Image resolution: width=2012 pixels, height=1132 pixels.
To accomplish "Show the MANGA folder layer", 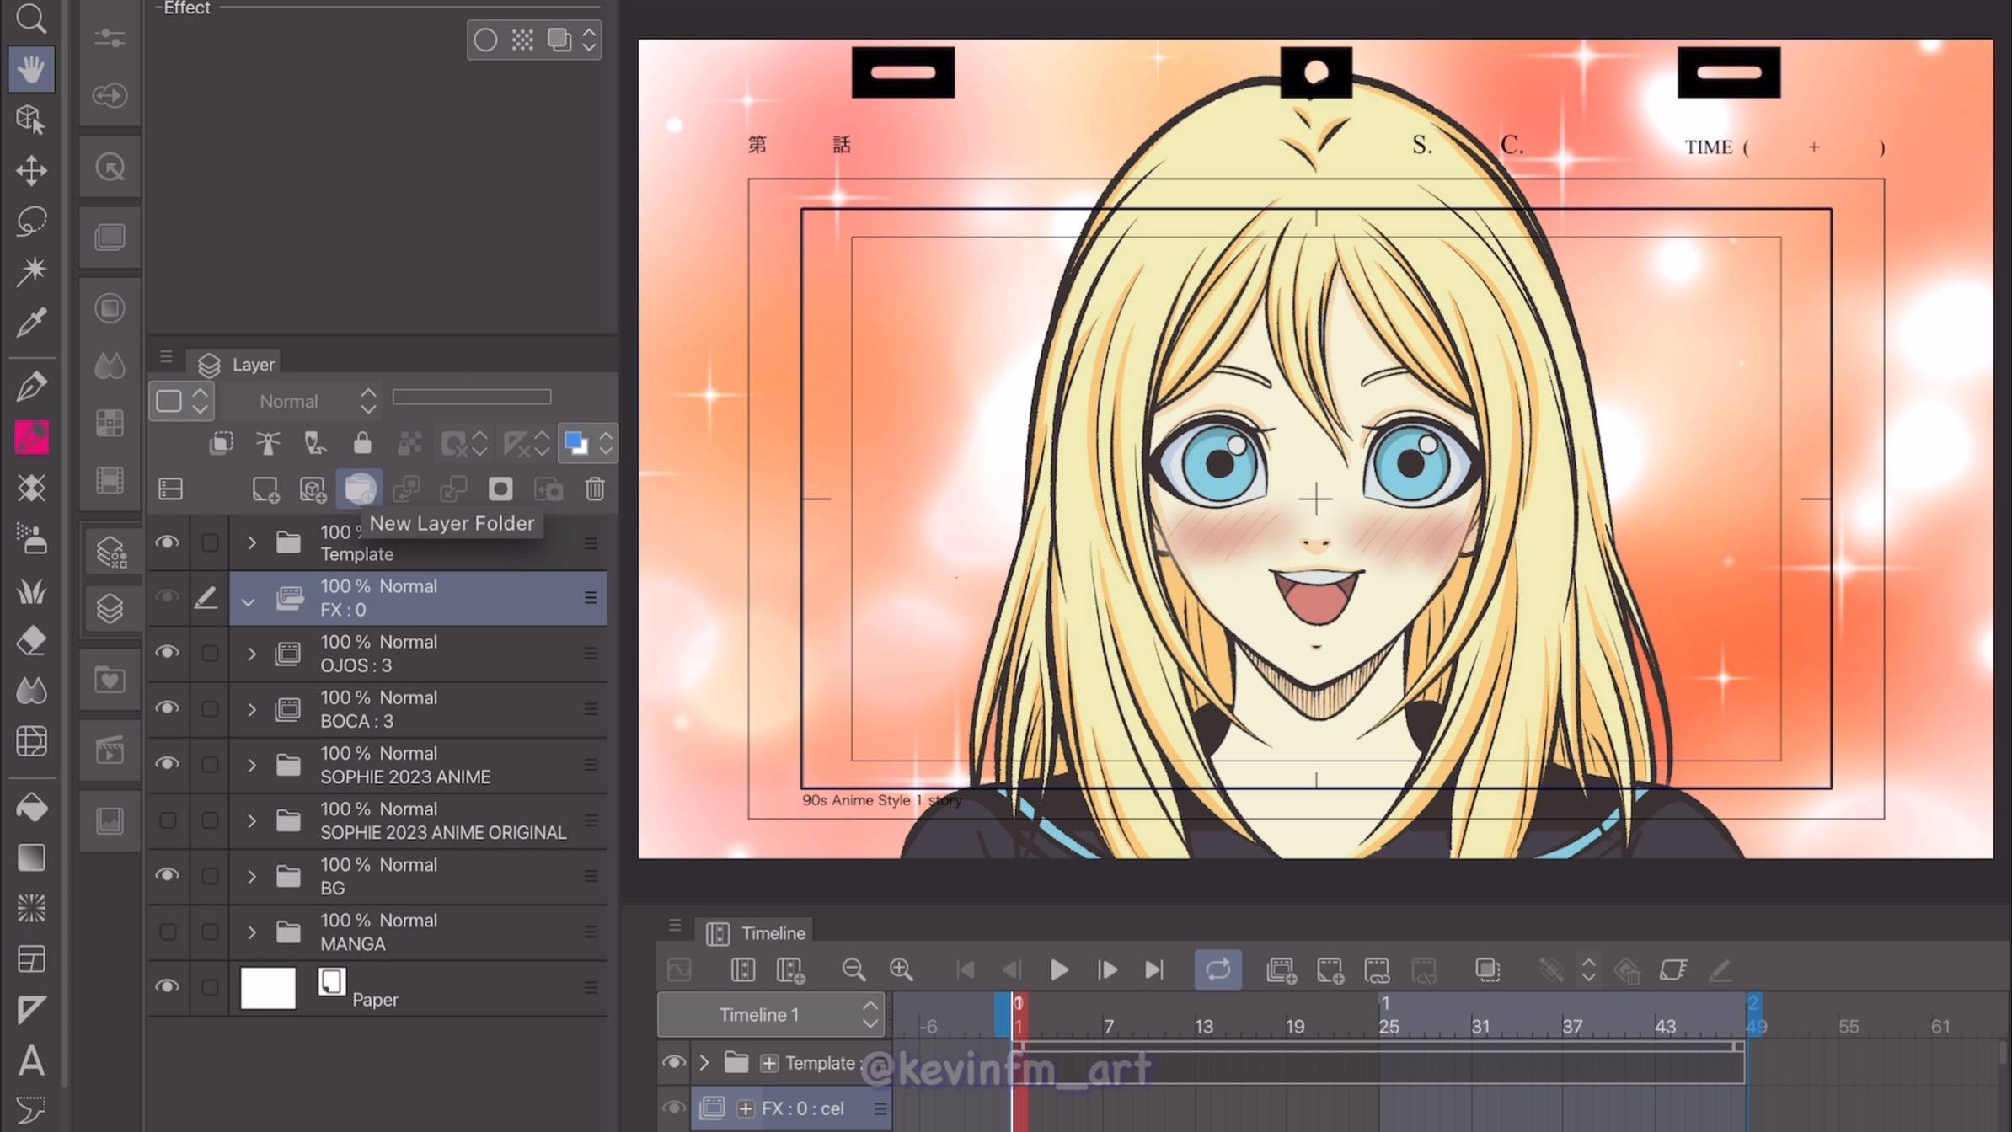I will click(x=168, y=932).
